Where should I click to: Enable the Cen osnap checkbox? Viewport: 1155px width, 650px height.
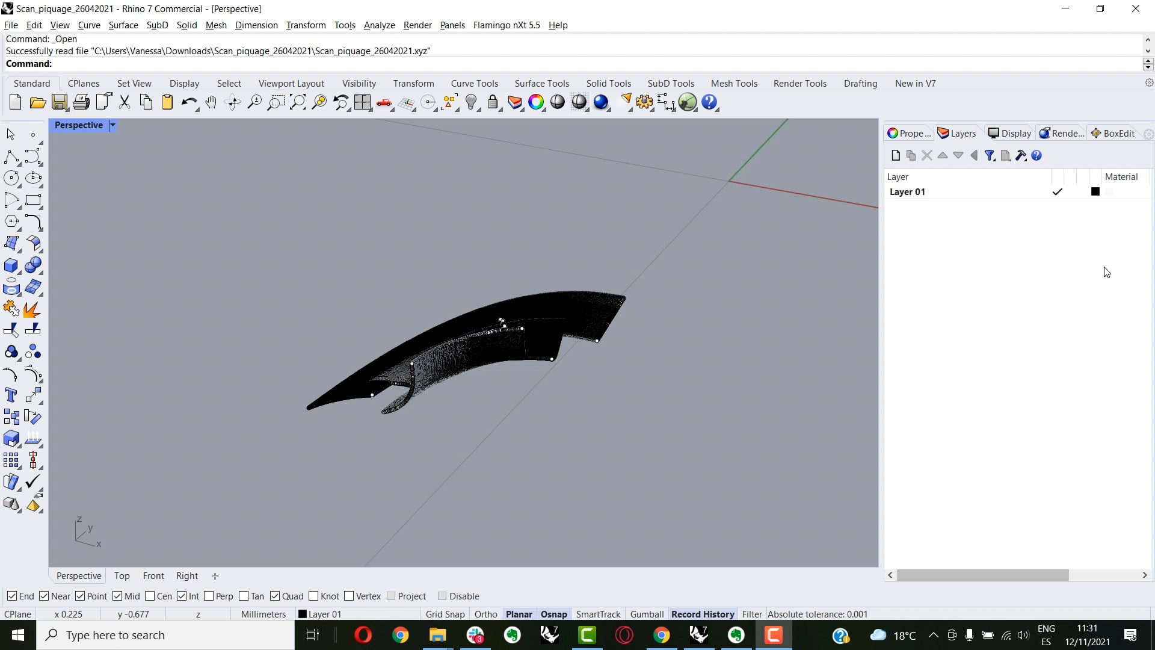150,596
